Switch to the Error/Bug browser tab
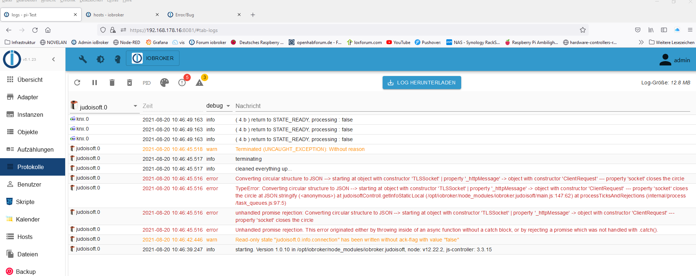This screenshot has width=696, height=276. click(204, 15)
